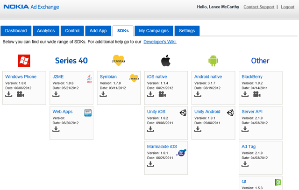Play the BlackBerry video tutorial

click(257, 94)
